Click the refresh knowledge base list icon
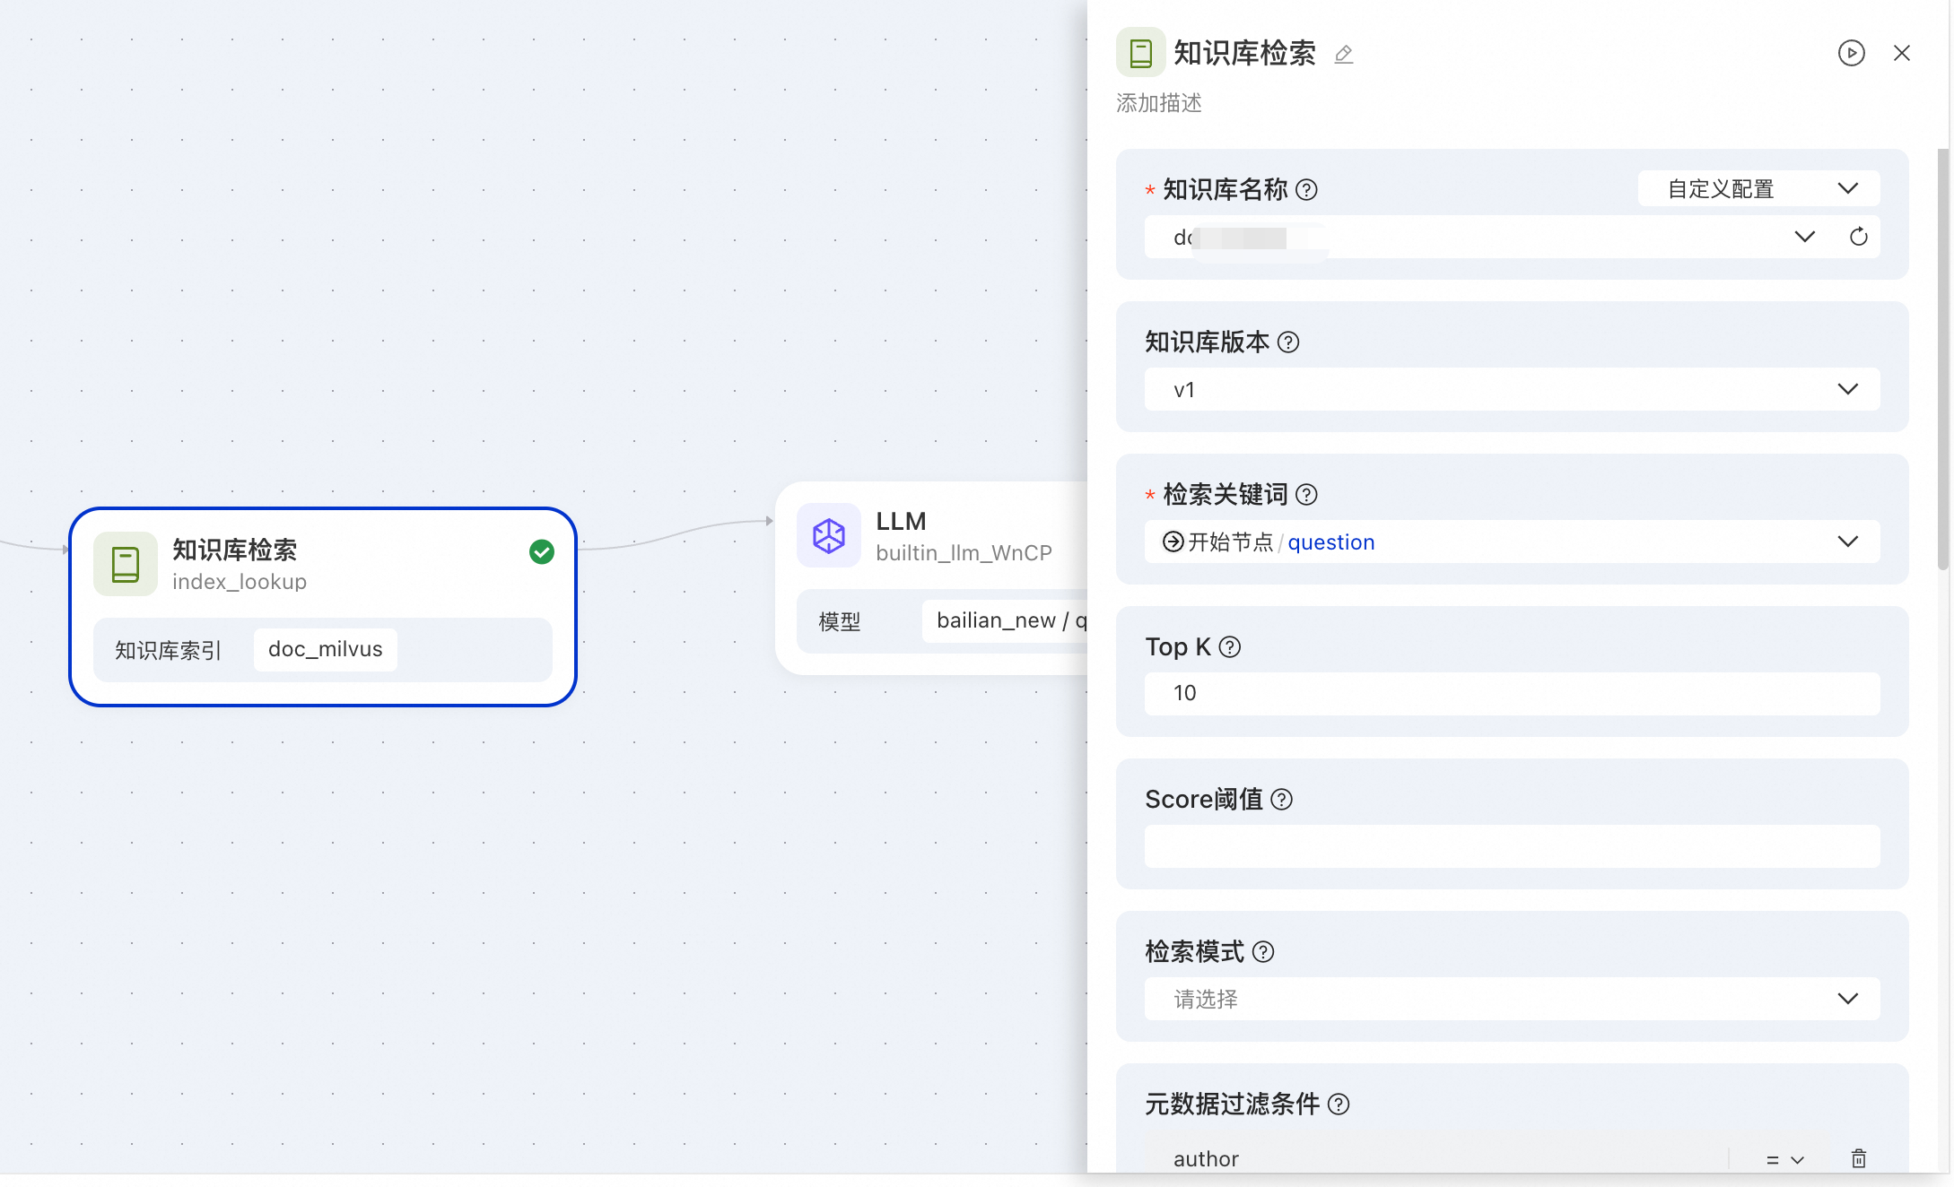 pyautogui.click(x=1858, y=237)
